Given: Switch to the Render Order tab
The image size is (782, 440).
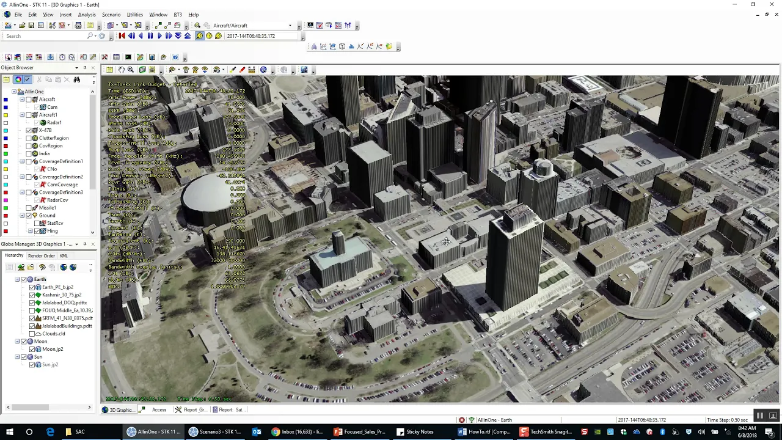Looking at the screenshot, I should click(42, 255).
